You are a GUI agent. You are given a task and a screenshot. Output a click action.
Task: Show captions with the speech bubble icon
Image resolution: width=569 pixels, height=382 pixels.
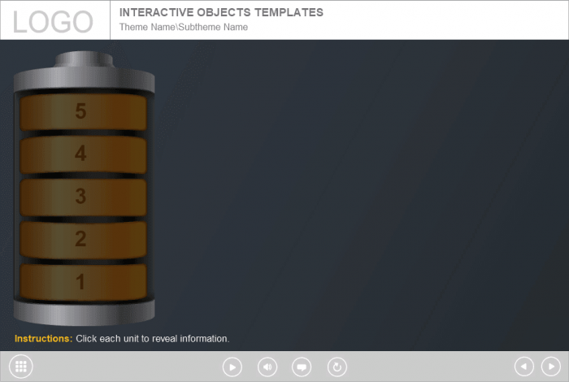[x=302, y=367]
